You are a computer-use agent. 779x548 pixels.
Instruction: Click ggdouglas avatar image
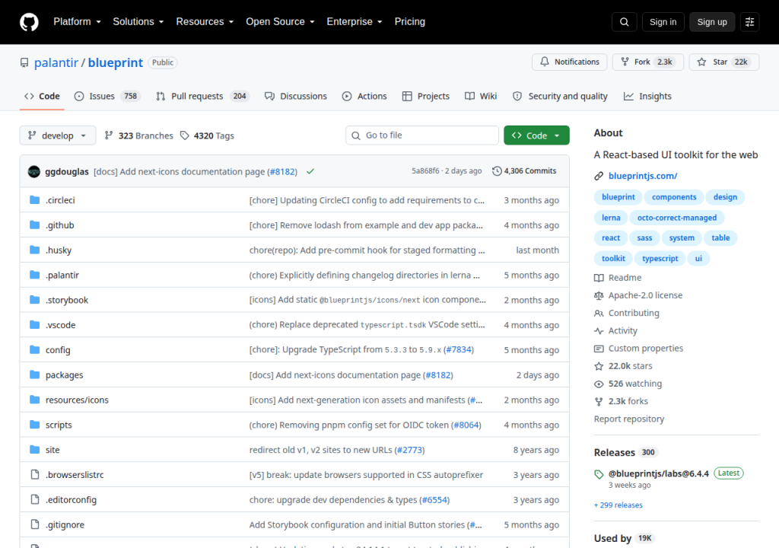[x=33, y=171]
